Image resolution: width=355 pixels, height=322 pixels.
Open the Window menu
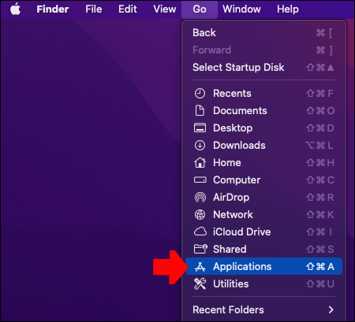pos(241,9)
